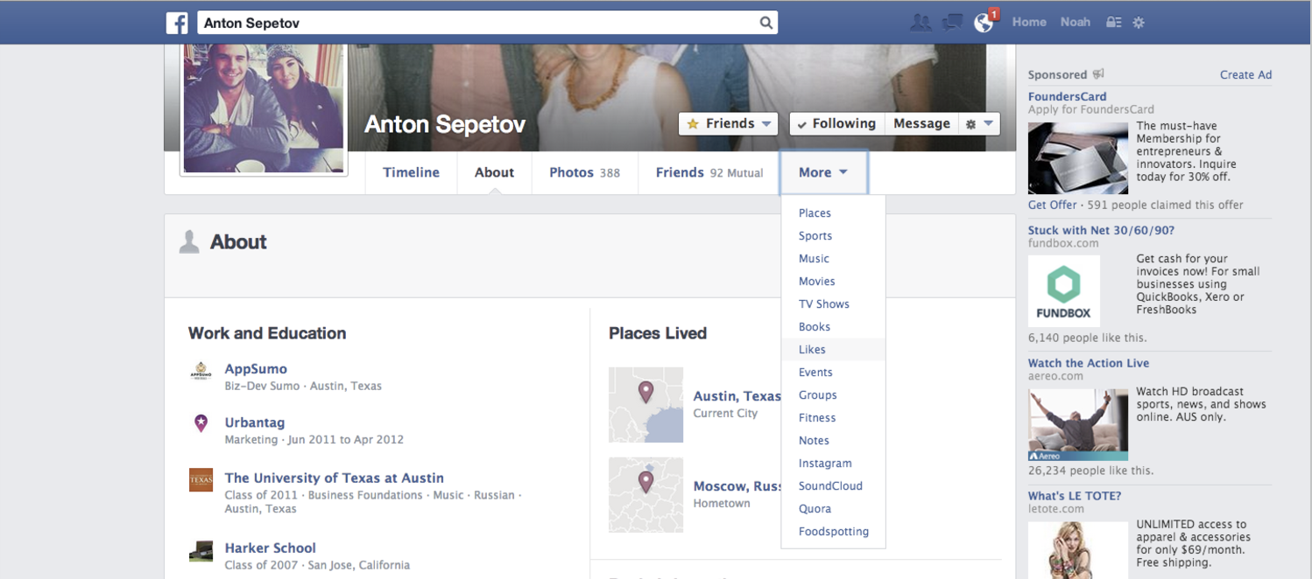Open the messages icon
The image size is (1312, 579).
point(952,23)
